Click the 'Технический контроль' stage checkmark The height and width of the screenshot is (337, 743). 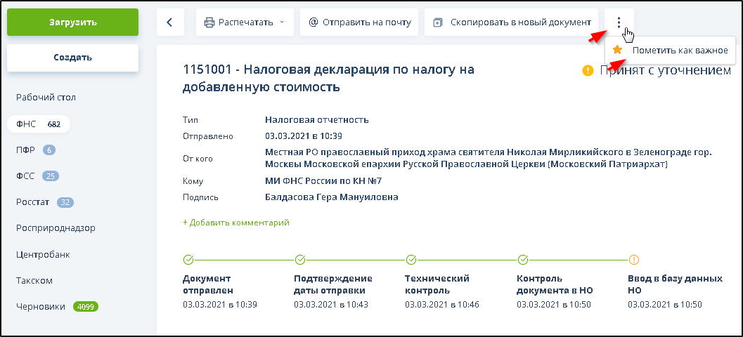pos(411,260)
